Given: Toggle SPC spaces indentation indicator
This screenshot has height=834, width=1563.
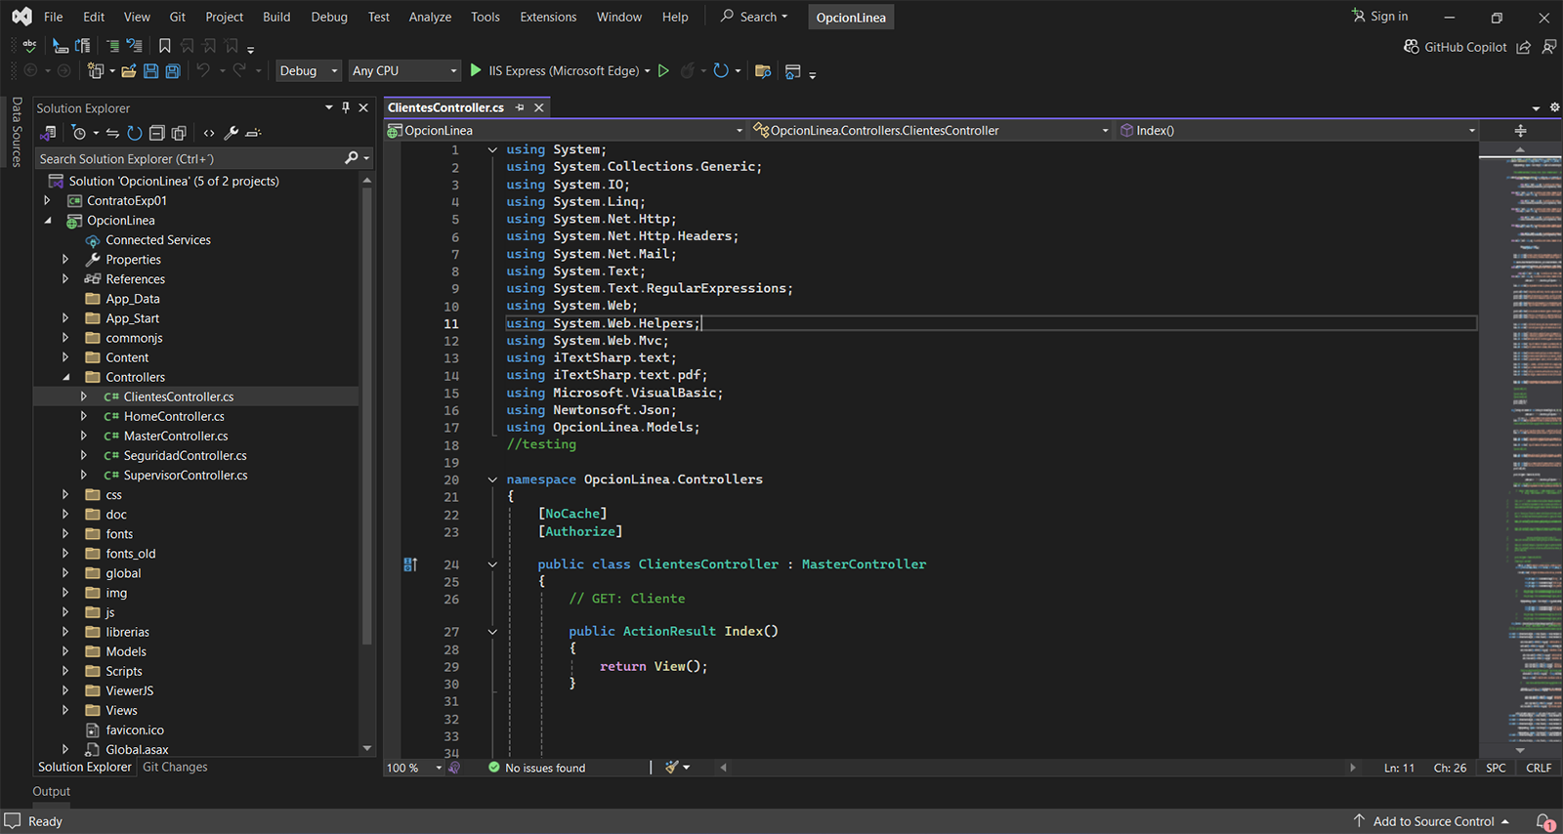Looking at the screenshot, I should click(x=1496, y=768).
